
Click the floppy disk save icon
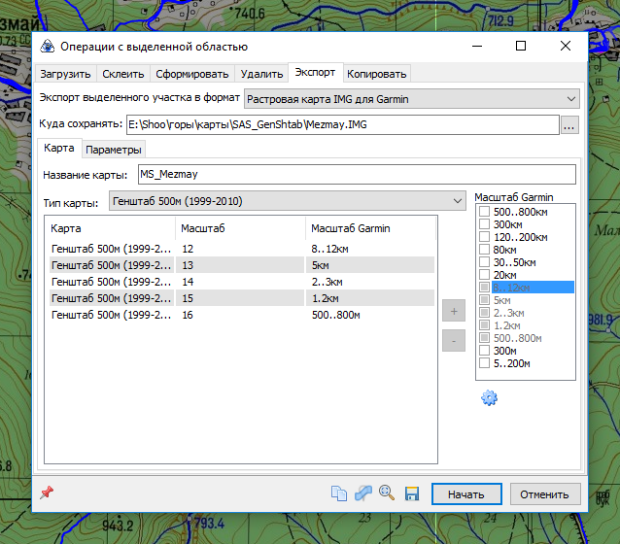point(411,493)
